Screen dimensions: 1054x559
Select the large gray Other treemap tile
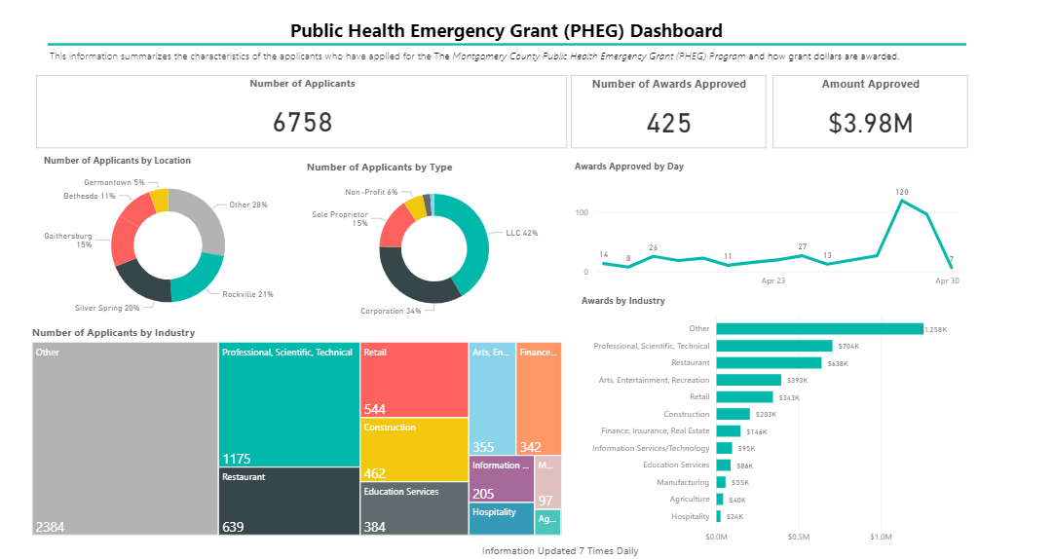[124, 438]
